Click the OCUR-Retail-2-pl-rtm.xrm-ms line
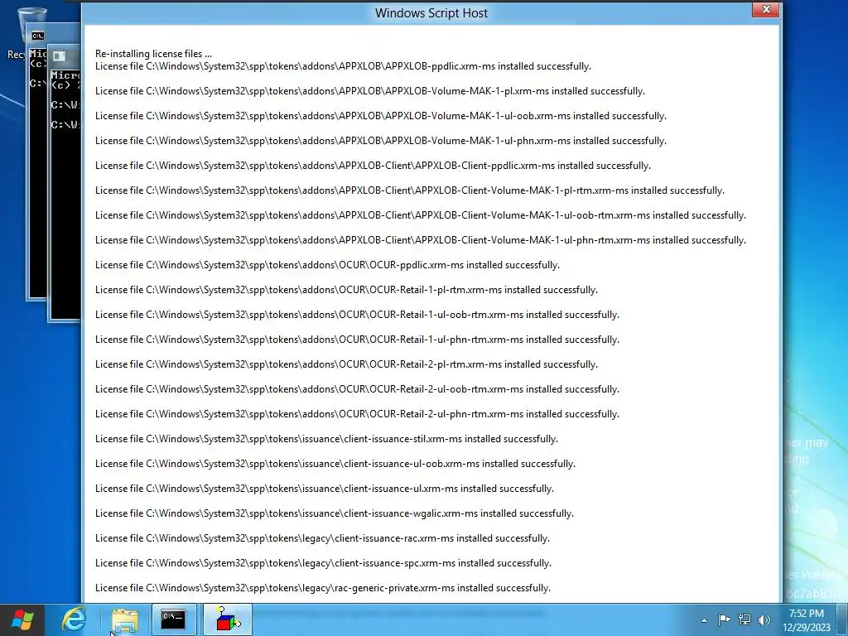The width and height of the screenshot is (848, 636). [346, 364]
